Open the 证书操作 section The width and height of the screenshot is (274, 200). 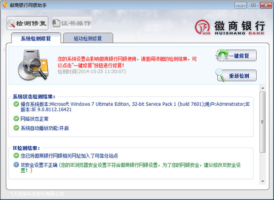pyautogui.click(x=72, y=23)
